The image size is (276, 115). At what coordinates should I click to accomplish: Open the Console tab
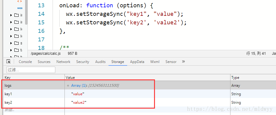[x=25, y=62]
